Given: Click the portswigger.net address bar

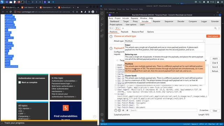Looking at the screenshot, I should pyautogui.click(x=43, y=12).
